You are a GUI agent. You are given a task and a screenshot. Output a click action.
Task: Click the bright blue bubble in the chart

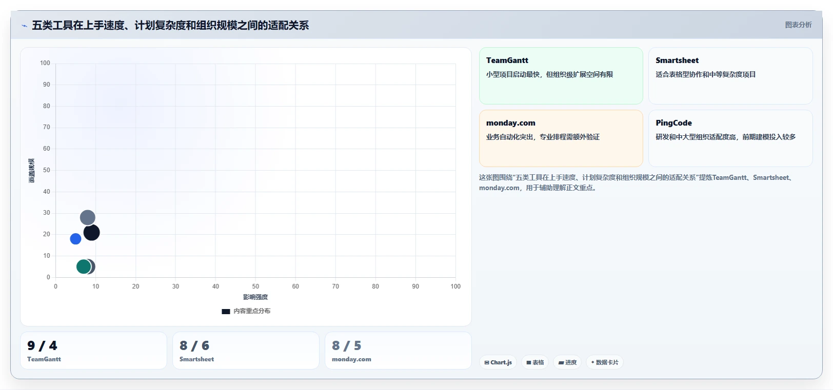[75, 239]
